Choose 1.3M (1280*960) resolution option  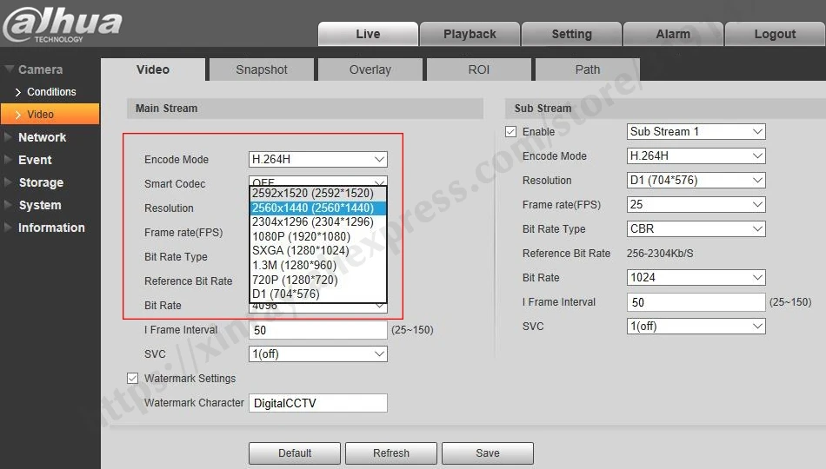317,265
